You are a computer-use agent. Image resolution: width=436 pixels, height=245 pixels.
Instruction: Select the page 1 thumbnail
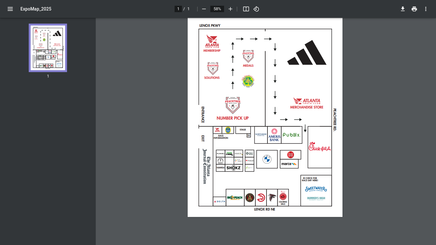click(48, 48)
